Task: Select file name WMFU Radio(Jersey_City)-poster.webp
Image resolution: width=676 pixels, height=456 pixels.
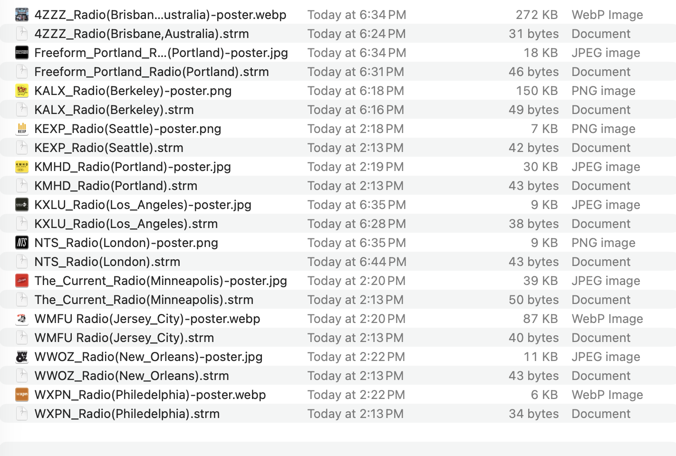Action: point(147,319)
